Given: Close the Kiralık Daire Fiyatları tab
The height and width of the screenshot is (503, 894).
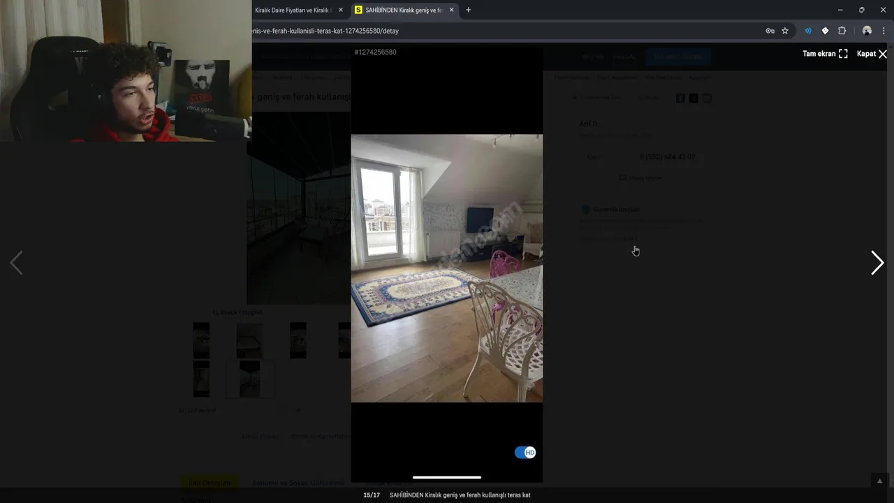Looking at the screenshot, I should tap(341, 10).
